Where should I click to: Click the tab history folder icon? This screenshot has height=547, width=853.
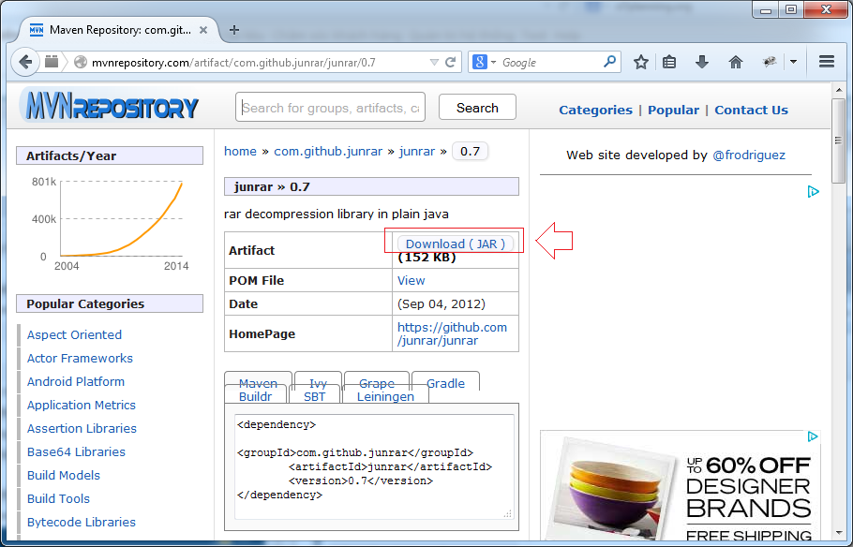point(52,62)
